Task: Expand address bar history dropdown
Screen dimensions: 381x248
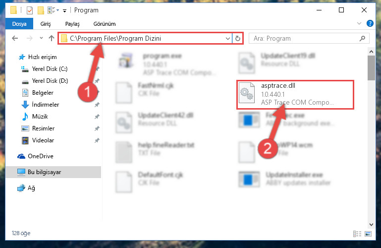Action: [228, 38]
